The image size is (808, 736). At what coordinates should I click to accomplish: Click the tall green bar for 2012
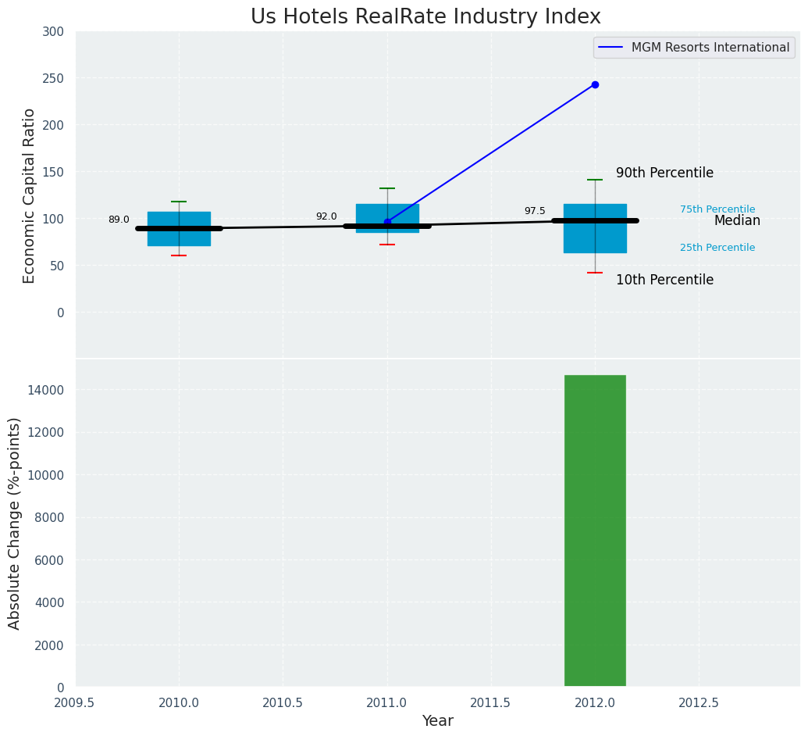pos(595,531)
